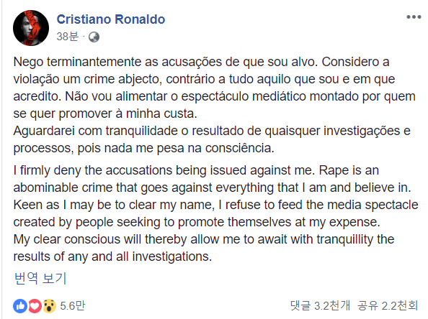Click the yellow Wow reaction emoji icon
The image size is (428, 319).
[x=49, y=306]
